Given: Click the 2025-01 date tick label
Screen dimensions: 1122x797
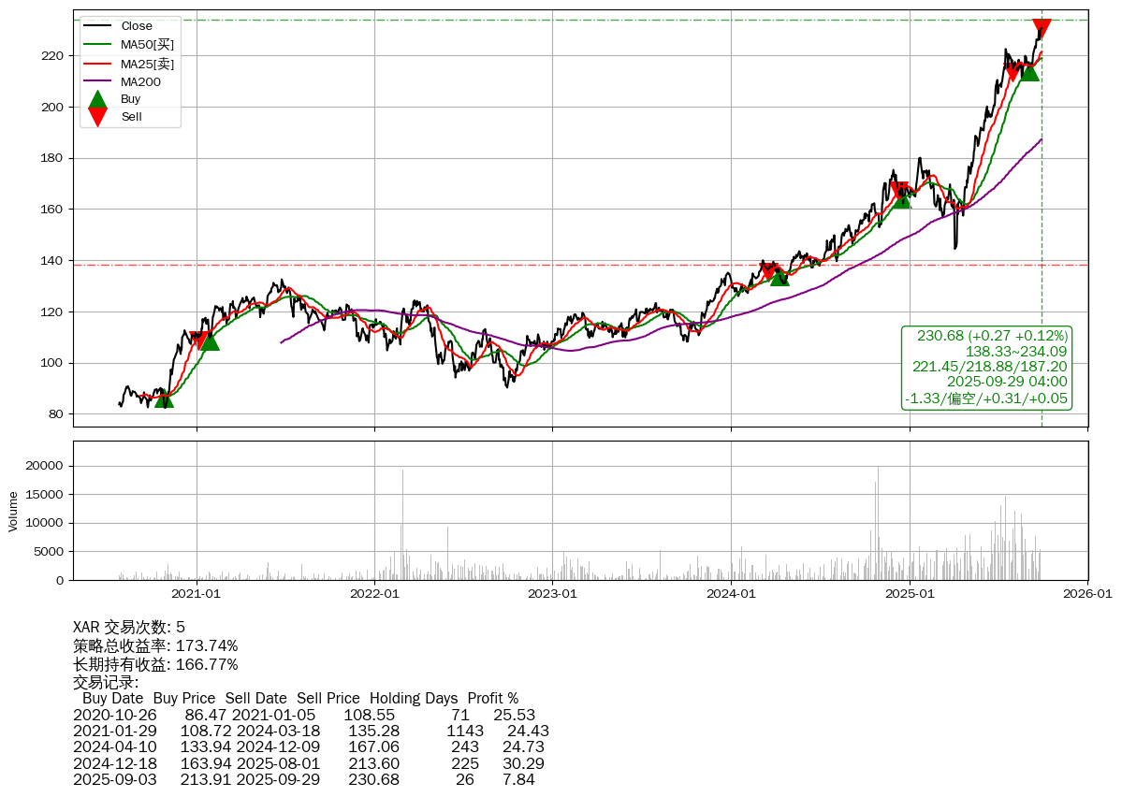Looking at the screenshot, I should (x=910, y=592).
